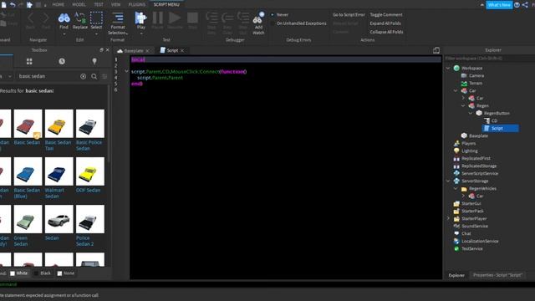Click Toggle Comment action
The width and height of the screenshot is (535, 301).
(386, 15)
